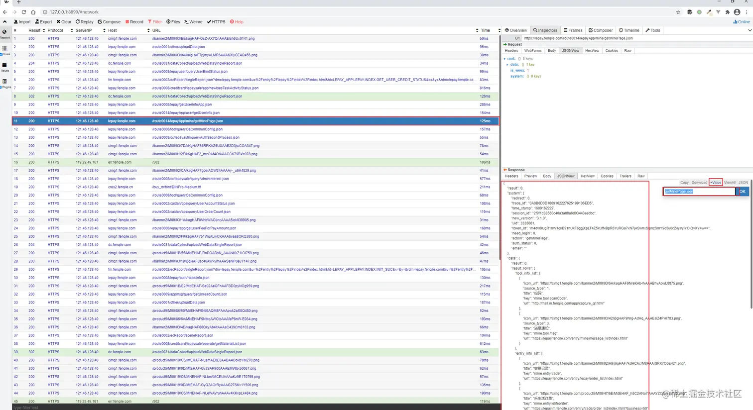This screenshot has height=410, width=753.
Task: Bookmark this page with the star icon
Action: click(x=678, y=12)
